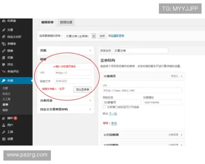205x164 pixels.
Task: Toggle the 在新窗口或标签页打开链接 checkbox
Action: tap(104, 107)
